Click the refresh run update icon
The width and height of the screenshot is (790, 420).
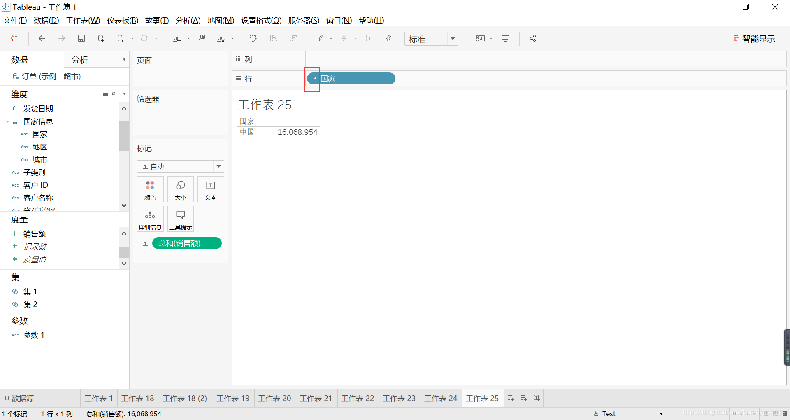pyautogui.click(x=144, y=38)
